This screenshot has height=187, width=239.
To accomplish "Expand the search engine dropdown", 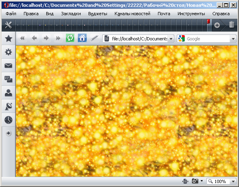I will click(x=233, y=39).
